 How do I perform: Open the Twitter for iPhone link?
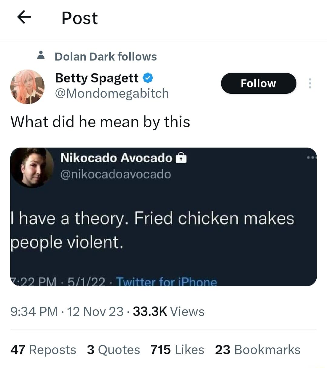click(x=167, y=282)
